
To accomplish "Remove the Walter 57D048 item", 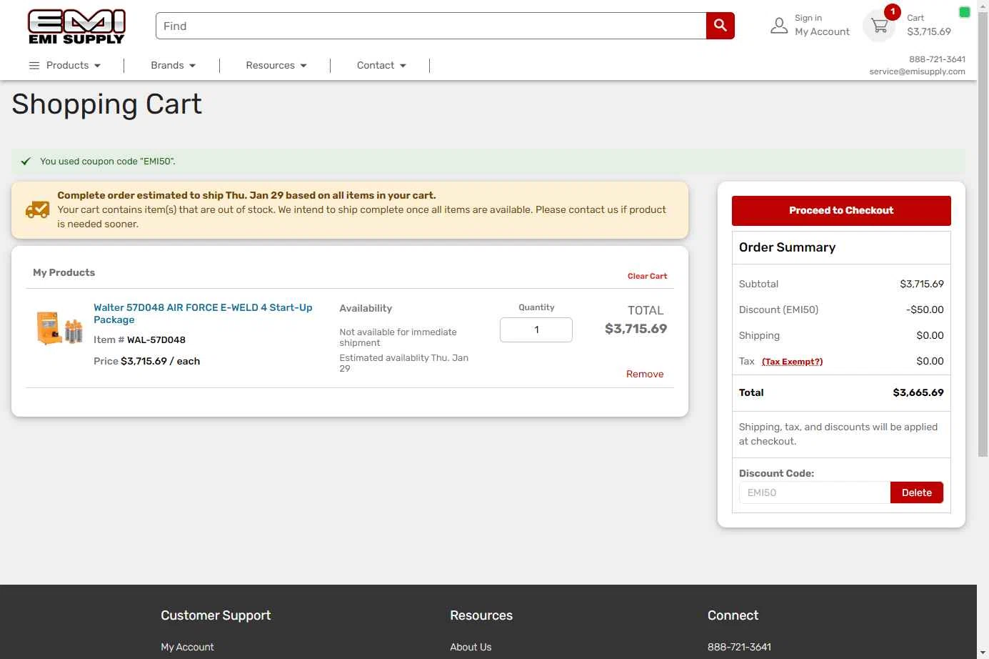I will (645, 374).
